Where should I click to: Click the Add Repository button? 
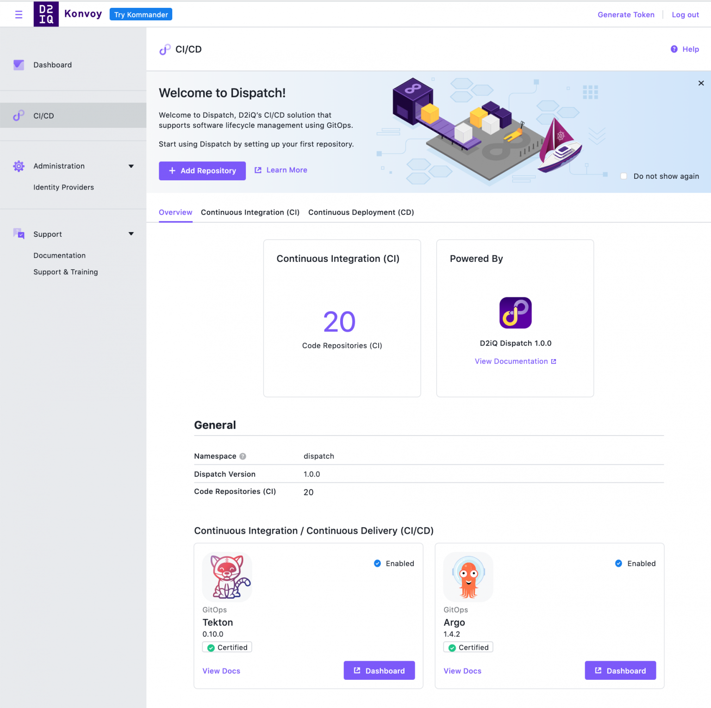pos(202,171)
